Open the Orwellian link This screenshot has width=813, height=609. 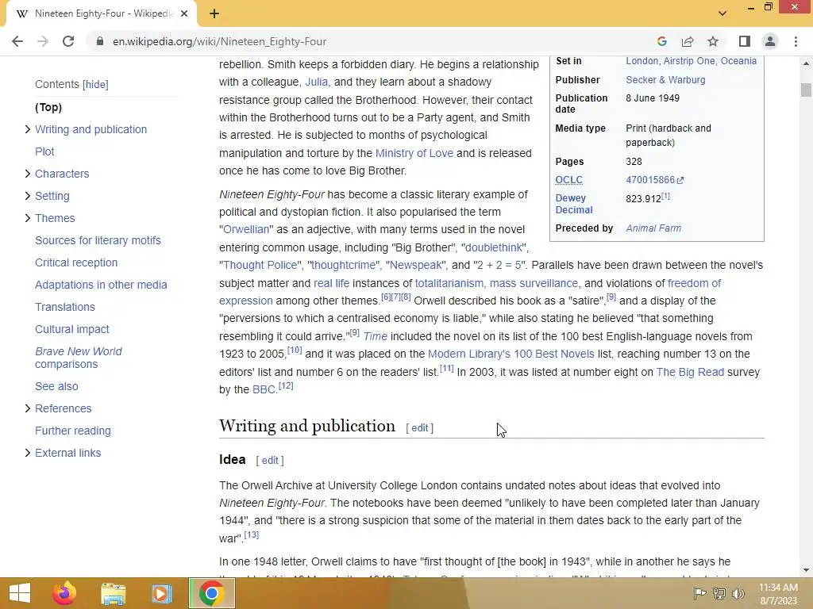click(246, 229)
